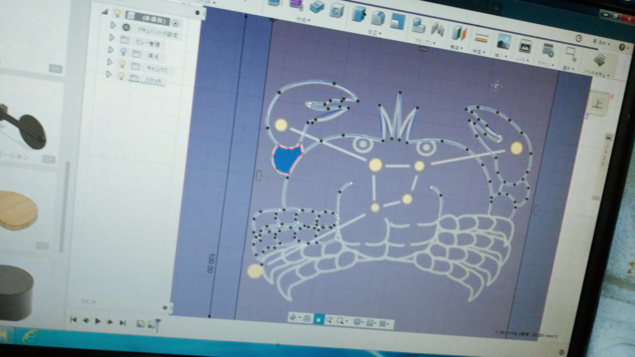Click the New Component icon
The height and width of the screenshot is (357, 635).
click(x=419, y=26)
